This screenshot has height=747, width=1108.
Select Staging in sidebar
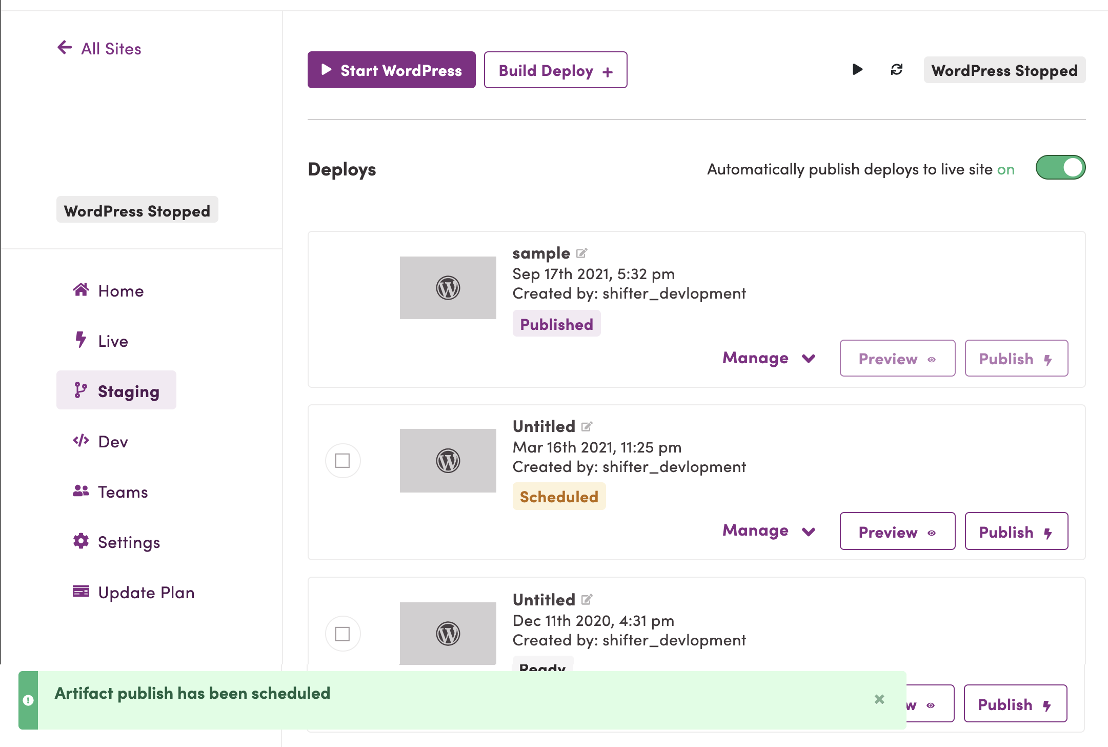[x=116, y=390]
